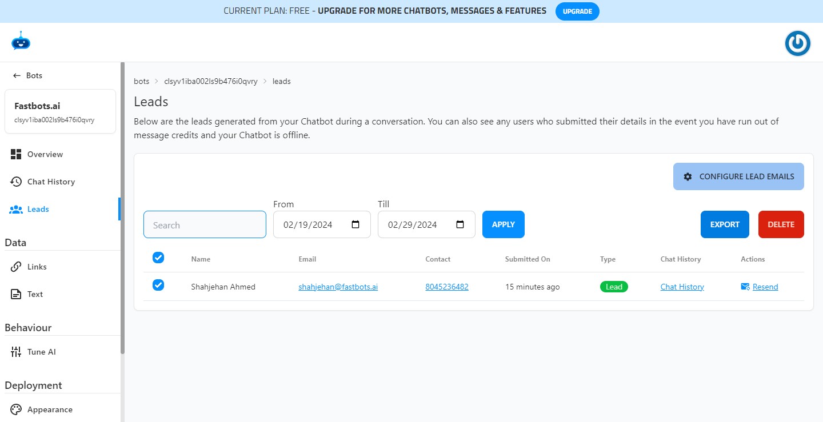Click the Email column header
The height and width of the screenshot is (422, 823).
point(307,259)
